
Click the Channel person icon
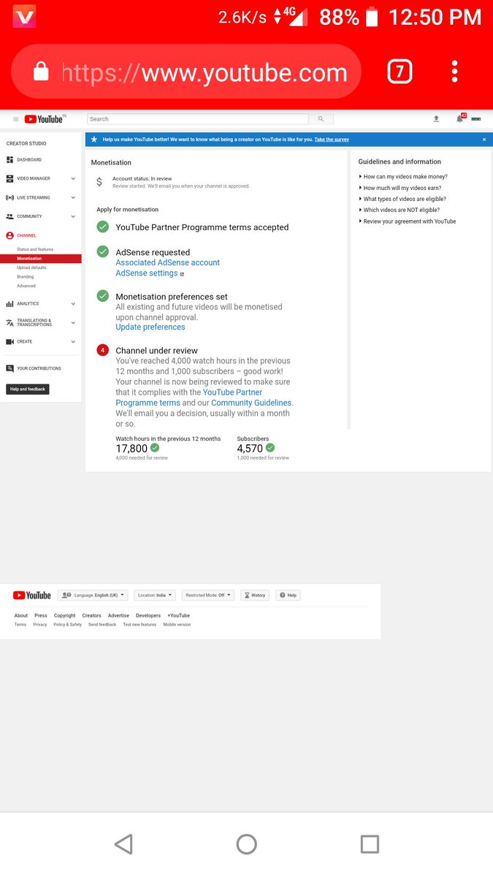pos(10,235)
